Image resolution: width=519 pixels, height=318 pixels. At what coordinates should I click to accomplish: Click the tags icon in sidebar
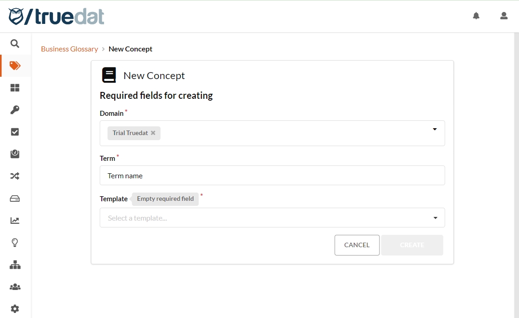[x=15, y=66]
